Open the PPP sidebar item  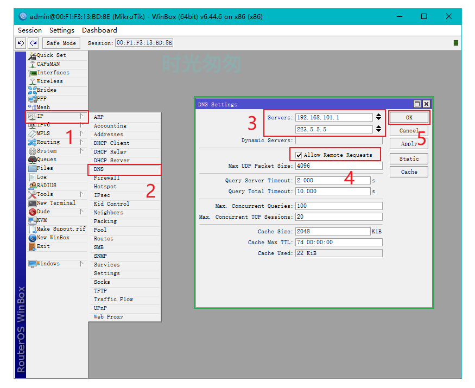pyautogui.click(x=57, y=99)
